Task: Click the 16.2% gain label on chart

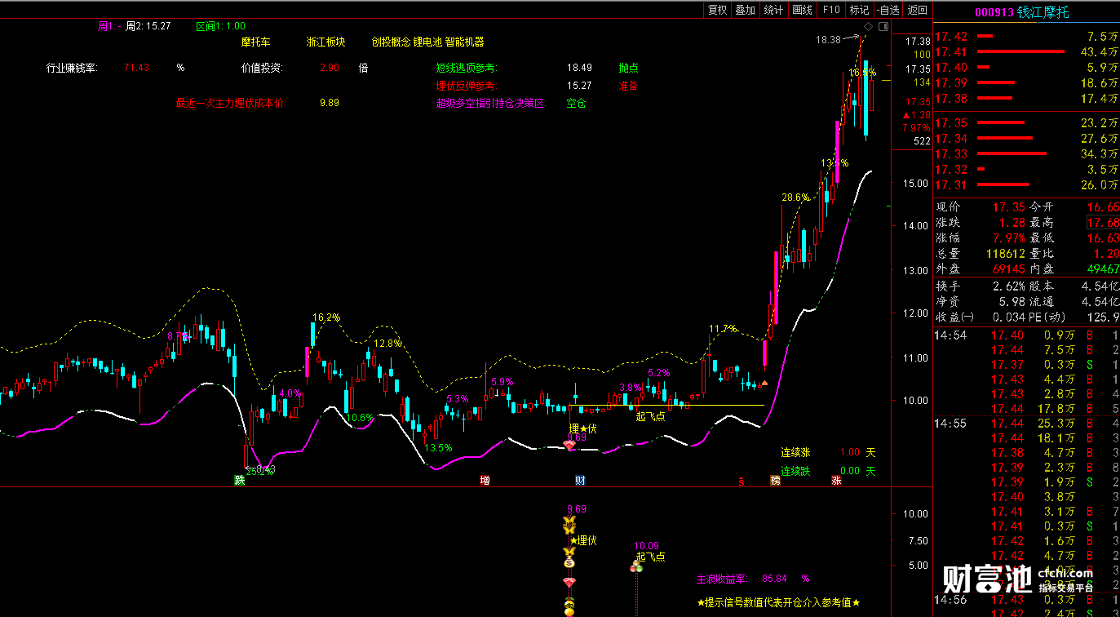Action: tap(326, 317)
